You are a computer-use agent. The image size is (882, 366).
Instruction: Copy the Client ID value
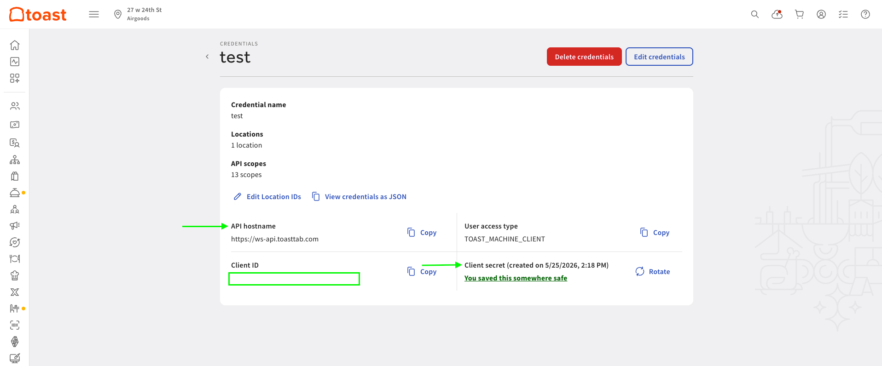point(422,272)
